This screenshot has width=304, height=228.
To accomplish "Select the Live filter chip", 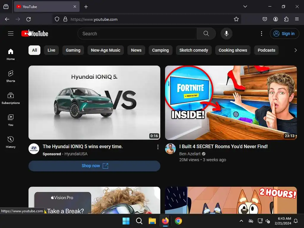I will click(51, 50).
